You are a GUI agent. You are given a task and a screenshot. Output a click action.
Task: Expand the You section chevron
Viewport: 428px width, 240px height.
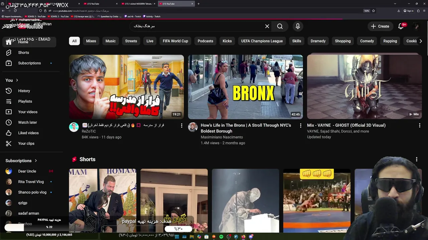(17, 80)
